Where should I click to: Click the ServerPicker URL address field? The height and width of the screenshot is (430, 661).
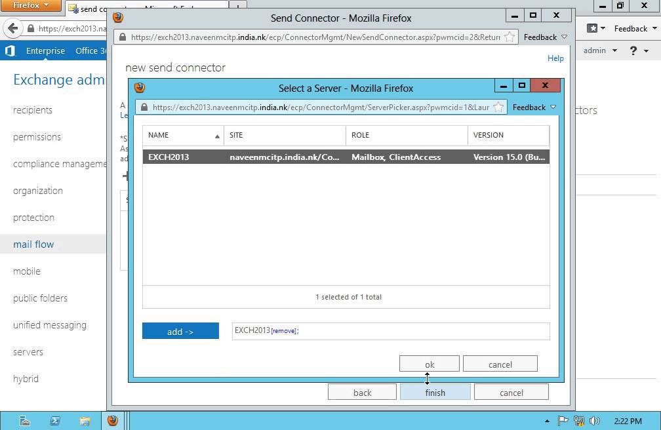tap(321, 107)
